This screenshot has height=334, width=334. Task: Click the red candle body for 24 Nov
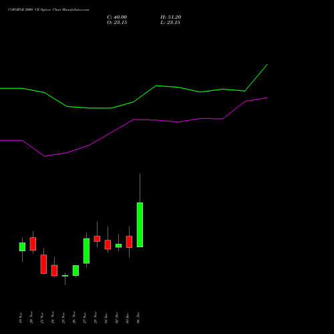54,271
